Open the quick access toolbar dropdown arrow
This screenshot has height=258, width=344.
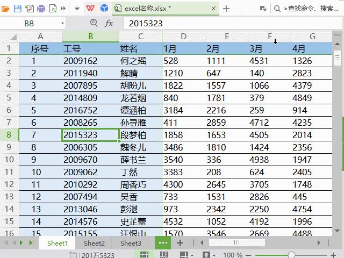[x=77, y=9]
